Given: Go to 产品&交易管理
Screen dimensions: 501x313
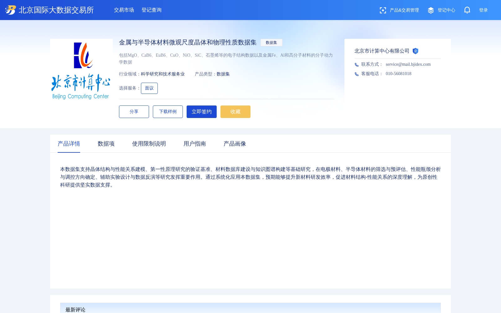Looking at the screenshot, I should [404, 10].
